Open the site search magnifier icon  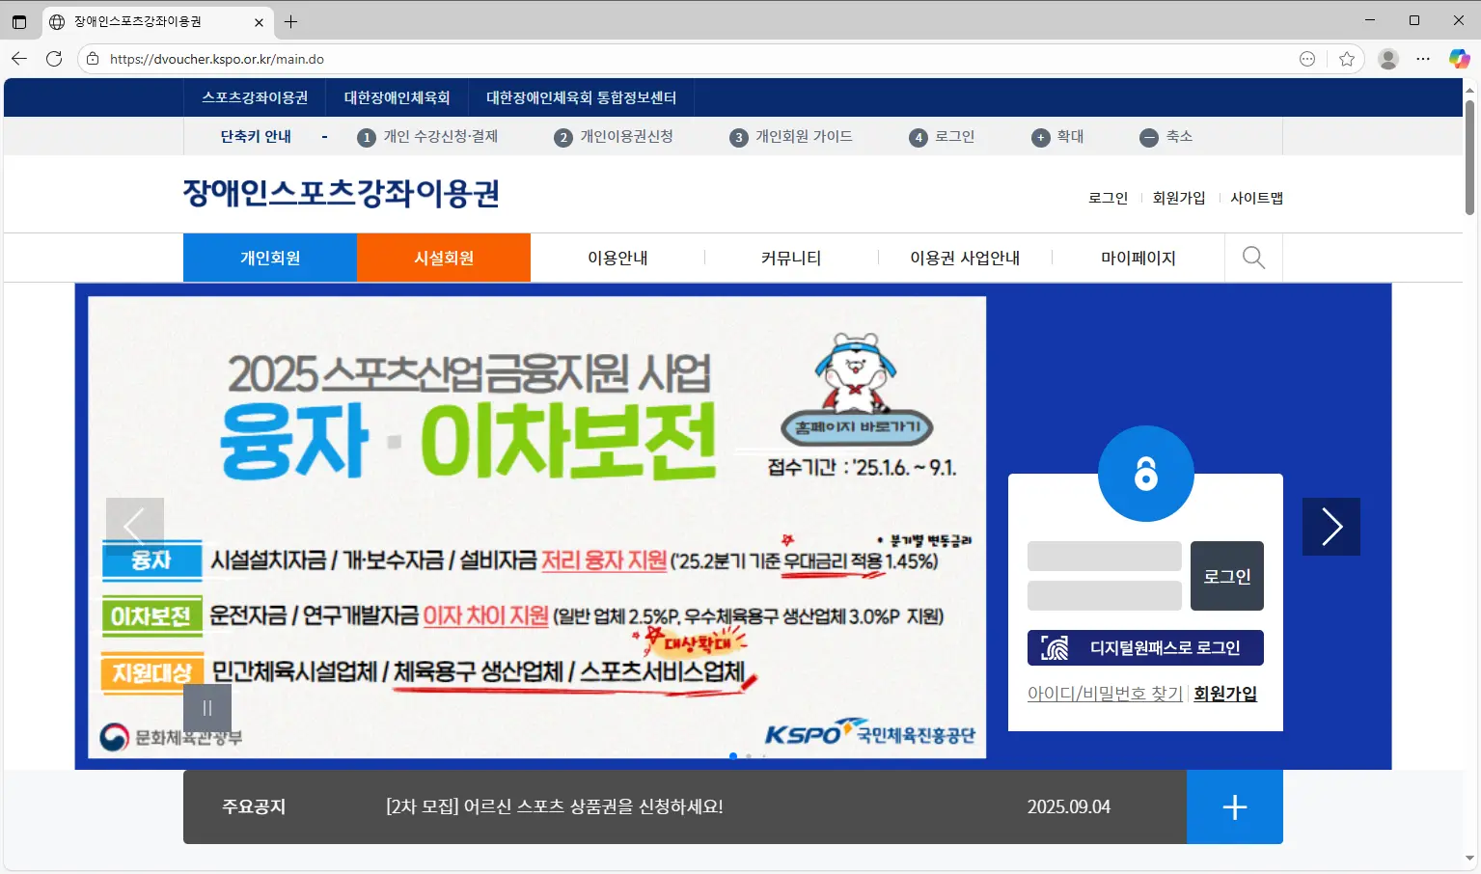coord(1253,258)
